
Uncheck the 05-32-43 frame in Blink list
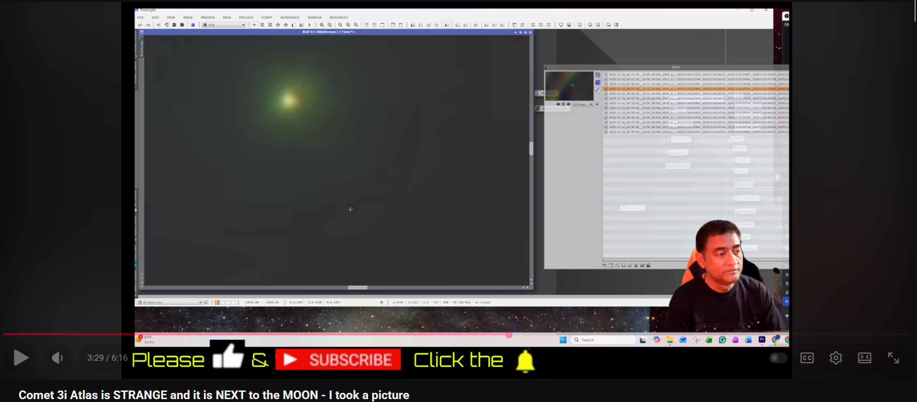(606, 98)
